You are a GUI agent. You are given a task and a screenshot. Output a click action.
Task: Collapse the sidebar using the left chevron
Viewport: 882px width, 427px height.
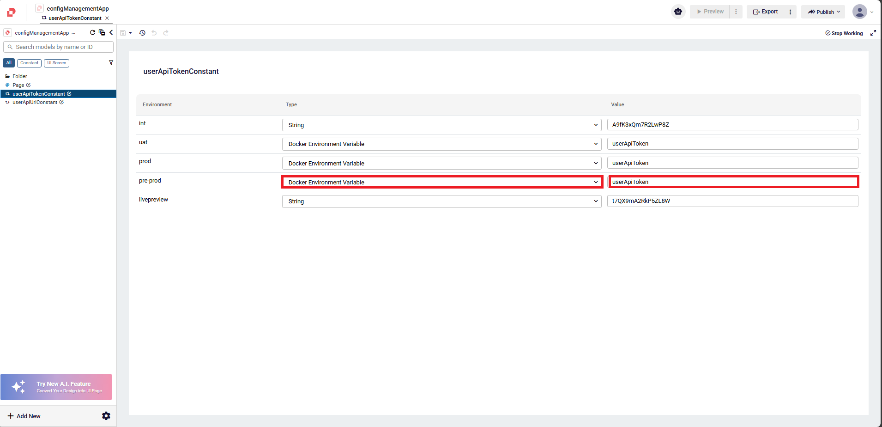pyautogui.click(x=111, y=32)
